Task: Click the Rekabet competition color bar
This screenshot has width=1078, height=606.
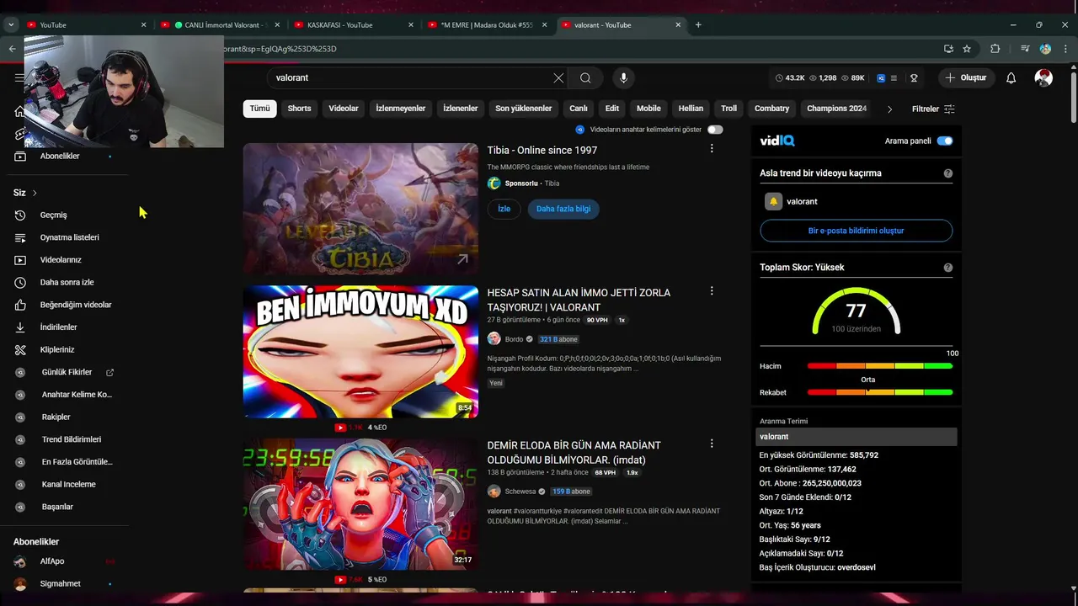Action: pyautogui.click(x=880, y=392)
